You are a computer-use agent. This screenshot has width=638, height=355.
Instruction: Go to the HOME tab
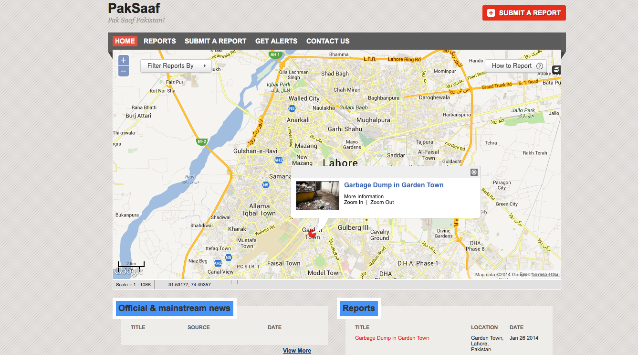click(125, 41)
